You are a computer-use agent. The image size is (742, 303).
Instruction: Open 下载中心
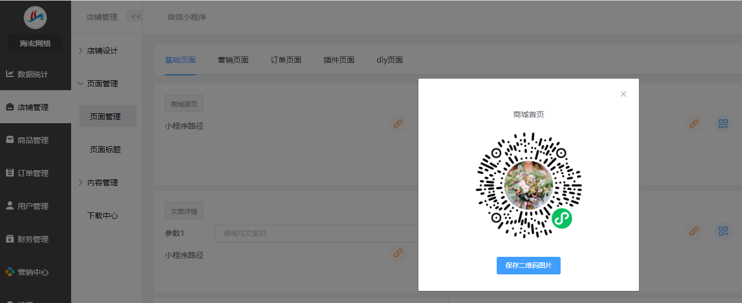[103, 216]
